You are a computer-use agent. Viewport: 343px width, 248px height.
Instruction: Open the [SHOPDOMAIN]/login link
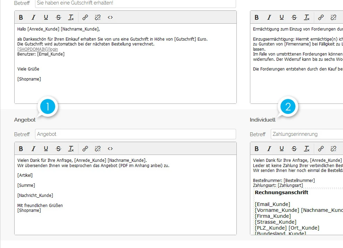pos(37,49)
